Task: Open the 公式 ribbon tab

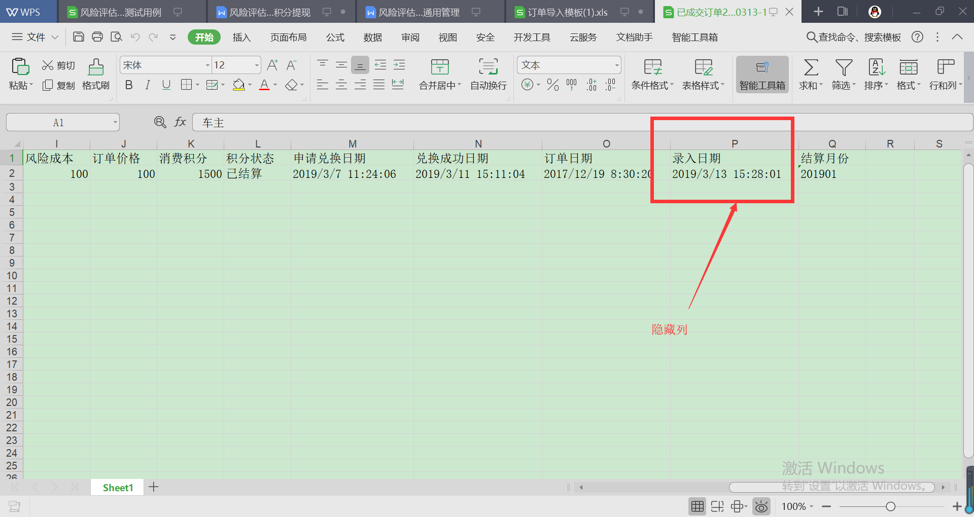Action: (335, 37)
